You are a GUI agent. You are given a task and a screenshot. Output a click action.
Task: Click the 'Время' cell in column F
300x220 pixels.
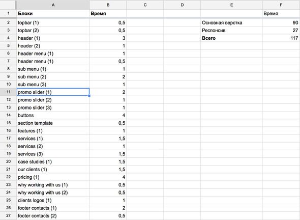click(281, 13)
